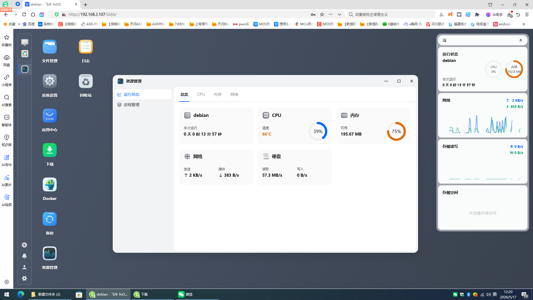Launch the 应用中心 app store
The height and width of the screenshot is (300, 533).
click(50, 116)
